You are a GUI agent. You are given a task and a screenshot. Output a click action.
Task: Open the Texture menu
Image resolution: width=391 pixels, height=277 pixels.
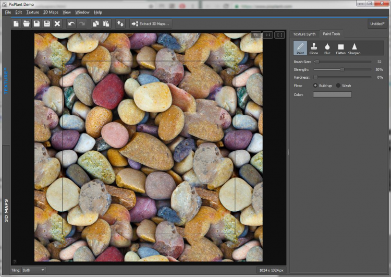tap(32, 12)
